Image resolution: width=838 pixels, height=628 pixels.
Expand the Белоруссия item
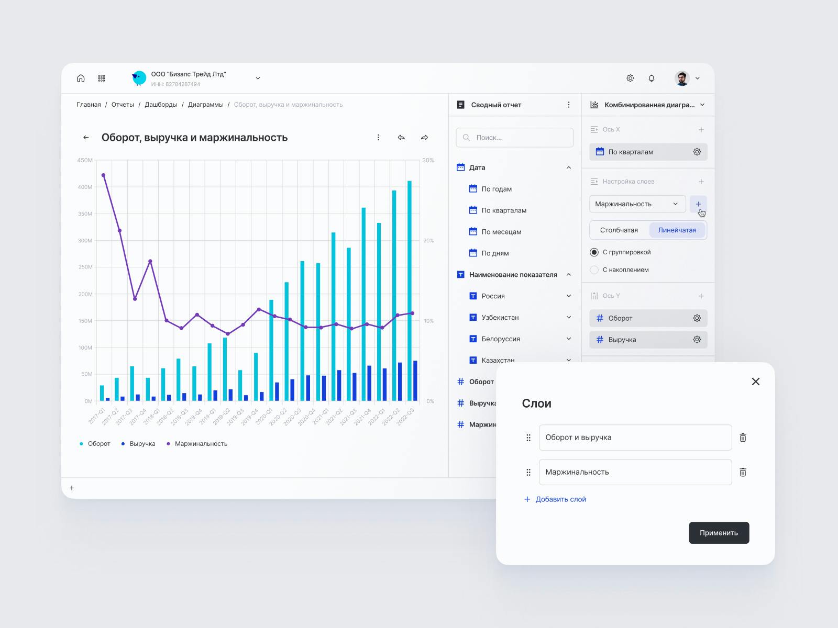(x=569, y=339)
